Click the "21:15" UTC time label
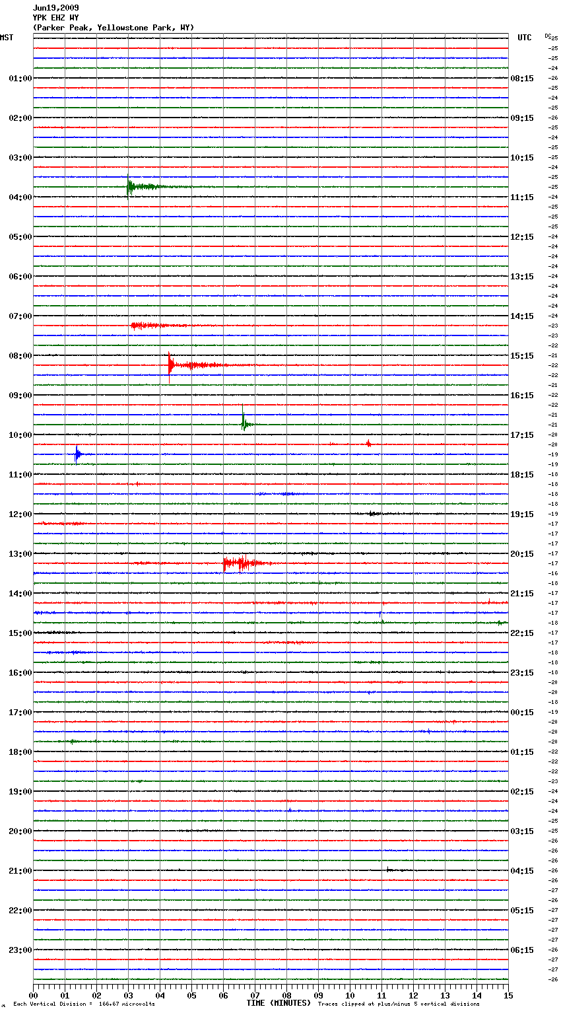The image size is (561, 1013). click(522, 594)
